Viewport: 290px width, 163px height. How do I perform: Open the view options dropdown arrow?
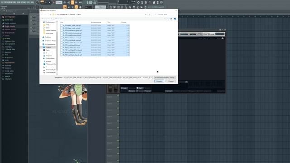tap(167, 19)
